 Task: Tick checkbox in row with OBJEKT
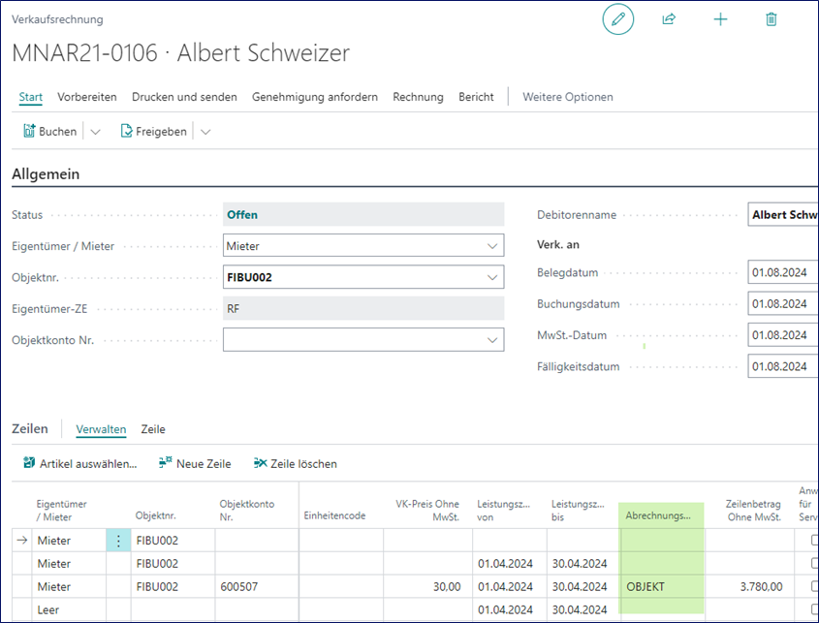(x=813, y=586)
